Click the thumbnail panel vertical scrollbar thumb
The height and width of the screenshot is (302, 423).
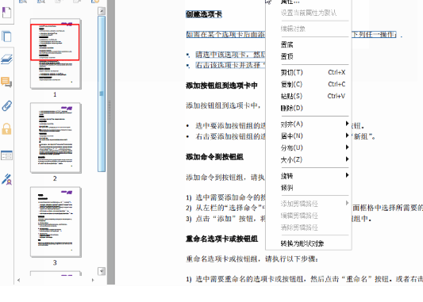point(102,94)
